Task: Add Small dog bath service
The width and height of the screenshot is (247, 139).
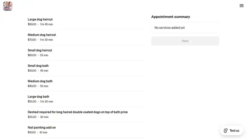Action: pyautogui.click(x=86, y=68)
